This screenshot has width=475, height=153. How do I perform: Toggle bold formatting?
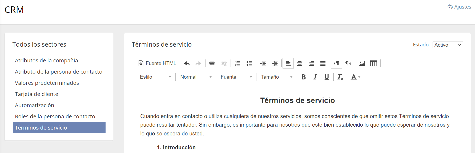[303, 77]
